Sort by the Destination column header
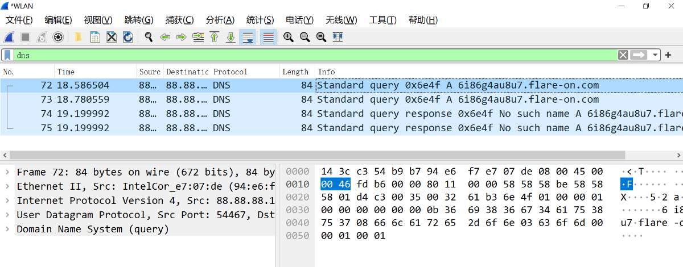This screenshot has height=267, width=683. pyautogui.click(x=187, y=72)
